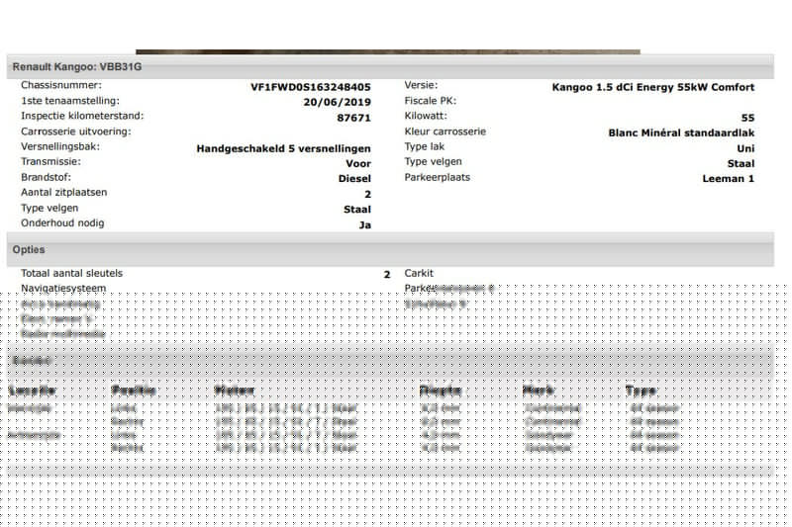Select the chassis number VF1FWD0S163248405

pyautogui.click(x=311, y=87)
